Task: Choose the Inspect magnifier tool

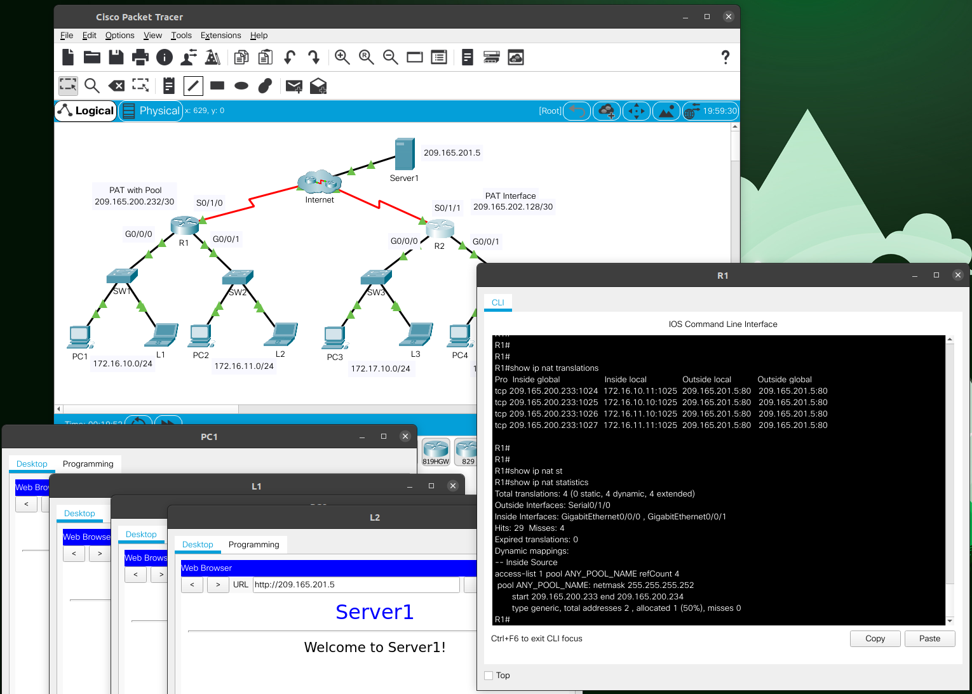Action: point(92,86)
